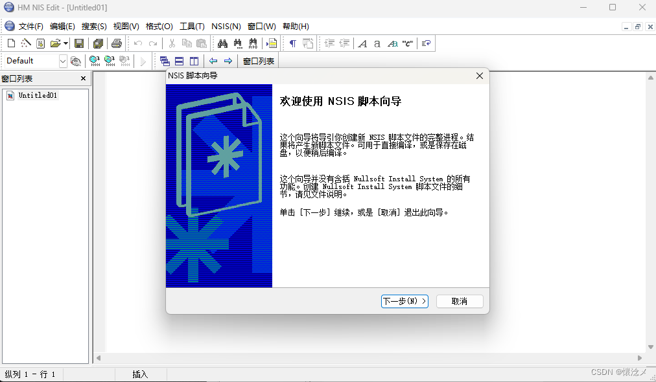Image resolution: width=656 pixels, height=382 pixels.
Task: Create new script from template icon
Action: tap(40, 43)
